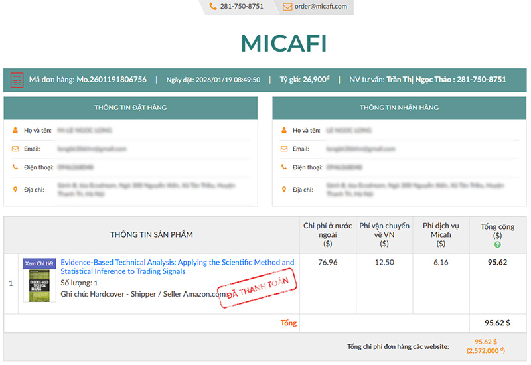The image size is (531, 365).
Task: Click the Số lượng: 1 quantity text
Action: [x=79, y=283]
